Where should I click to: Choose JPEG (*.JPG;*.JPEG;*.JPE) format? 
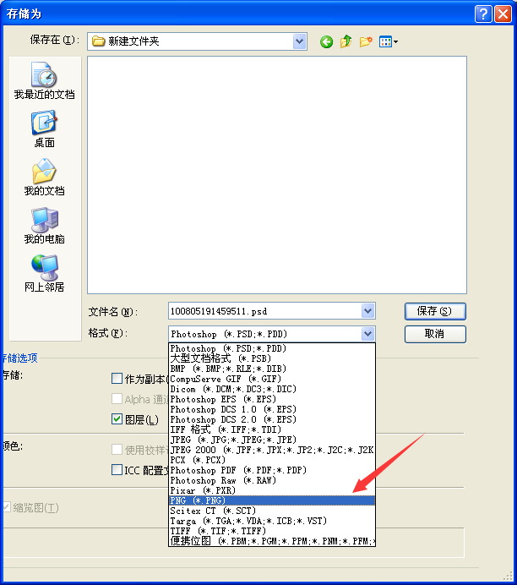(x=272, y=440)
